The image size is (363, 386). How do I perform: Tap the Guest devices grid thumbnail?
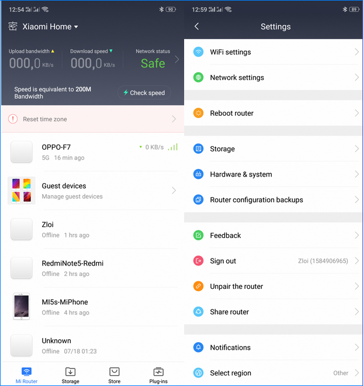(x=22, y=190)
